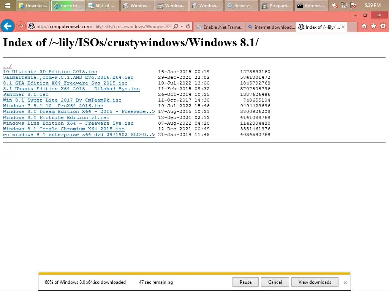
Task: Click the 5:39 PM clock
Action: (x=373, y=5)
